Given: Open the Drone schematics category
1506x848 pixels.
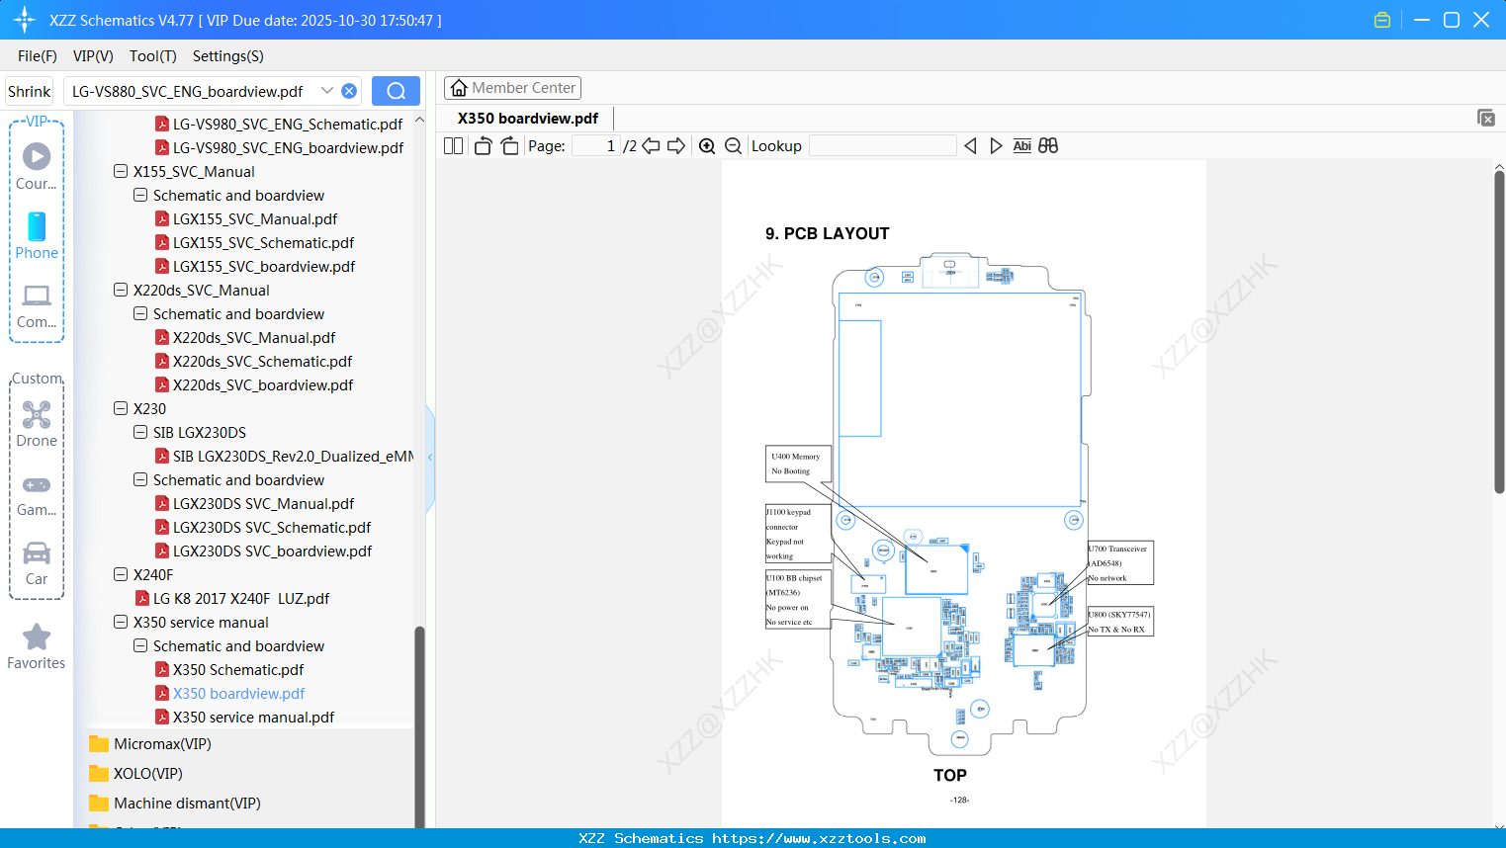Looking at the screenshot, I should [x=37, y=415].
